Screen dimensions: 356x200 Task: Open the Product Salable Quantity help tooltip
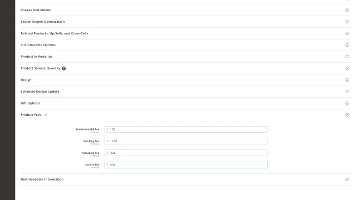click(x=64, y=68)
